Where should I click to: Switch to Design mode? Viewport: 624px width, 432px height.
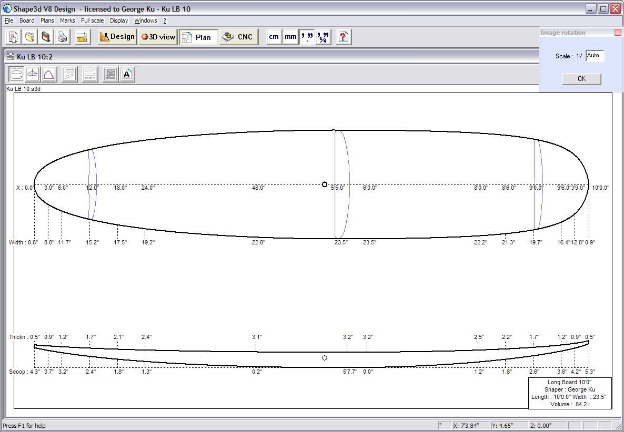coord(117,37)
